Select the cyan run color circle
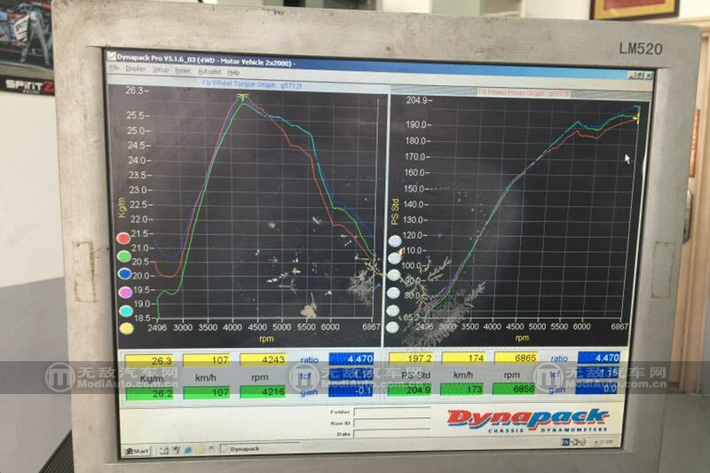 pyautogui.click(x=125, y=311)
